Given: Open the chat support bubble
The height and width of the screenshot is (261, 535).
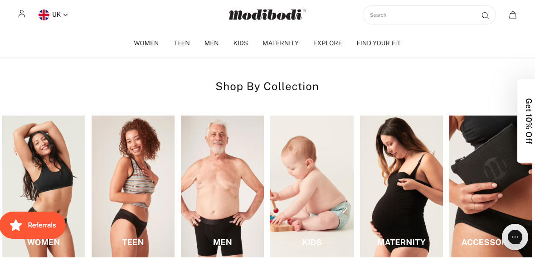Looking at the screenshot, I should [x=515, y=237].
